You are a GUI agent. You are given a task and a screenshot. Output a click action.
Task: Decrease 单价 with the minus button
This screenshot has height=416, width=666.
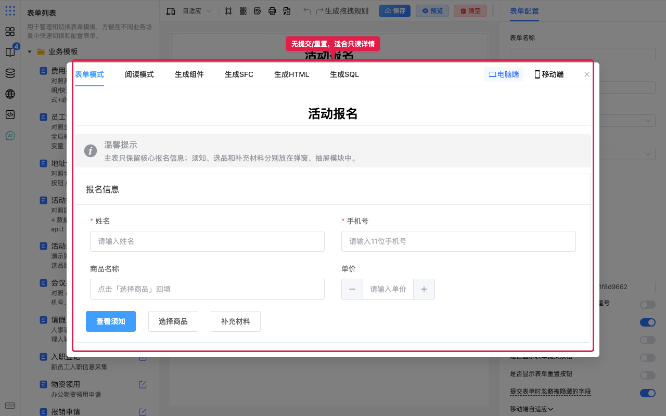coord(352,289)
